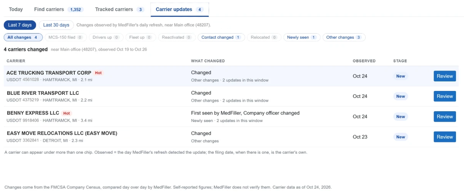The height and width of the screenshot is (193, 464).
Task: Open EASY MOVE RELOCATIONS LLC (EASY MOVE) name
Action: pos(62,133)
